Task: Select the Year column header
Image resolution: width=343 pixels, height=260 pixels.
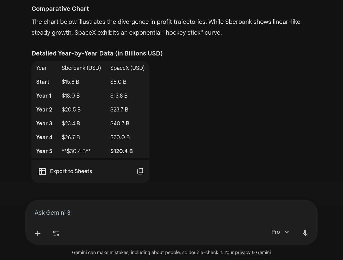Action: click(41, 68)
